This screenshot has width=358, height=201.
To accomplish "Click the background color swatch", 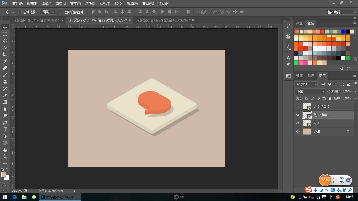I will [x=7, y=178].
